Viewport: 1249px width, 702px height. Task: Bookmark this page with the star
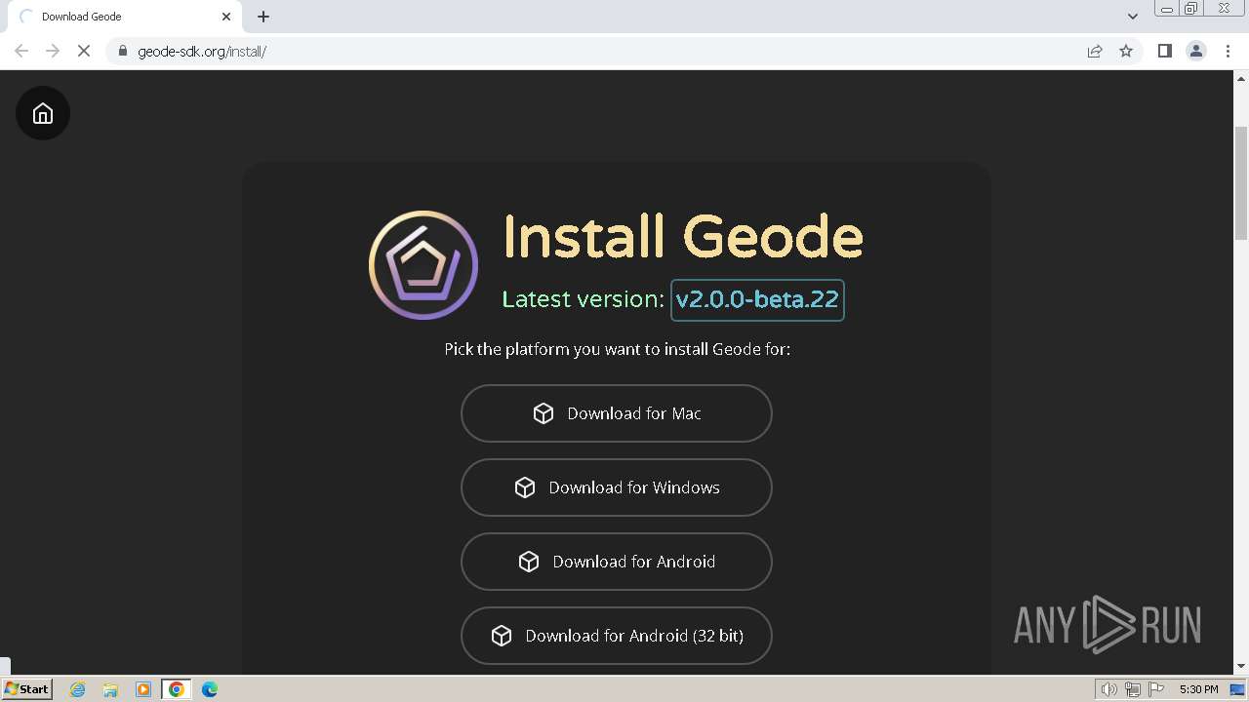[1126, 51]
